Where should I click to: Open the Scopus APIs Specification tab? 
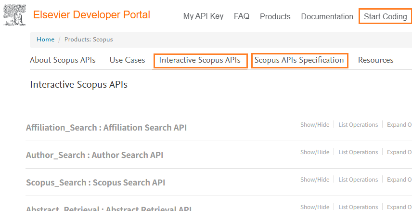(x=299, y=60)
